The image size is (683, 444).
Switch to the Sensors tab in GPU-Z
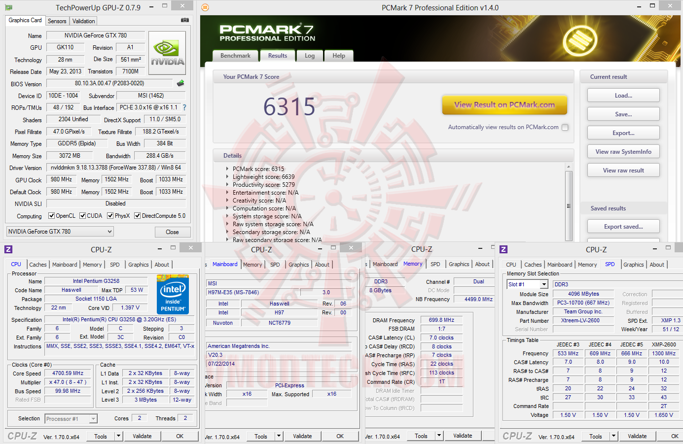pyautogui.click(x=57, y=21)
